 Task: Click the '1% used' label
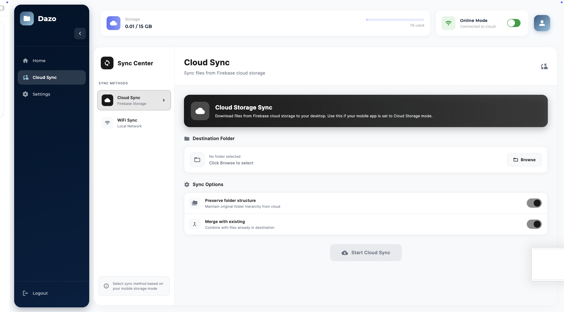[x=417, y=25]
